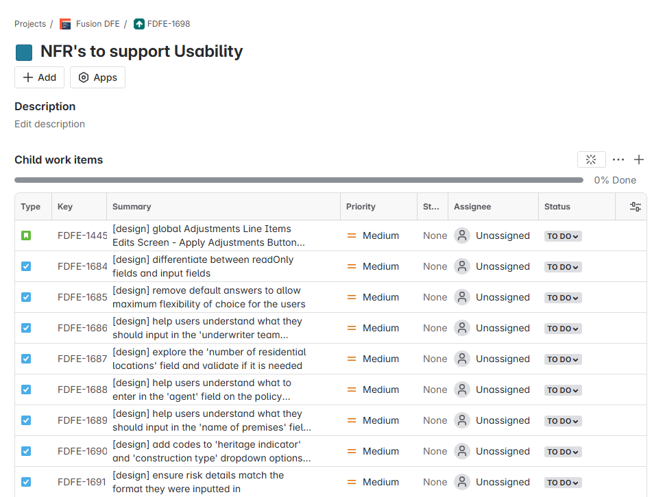Change status dropdown of FDFE-1689

[563, 421]
